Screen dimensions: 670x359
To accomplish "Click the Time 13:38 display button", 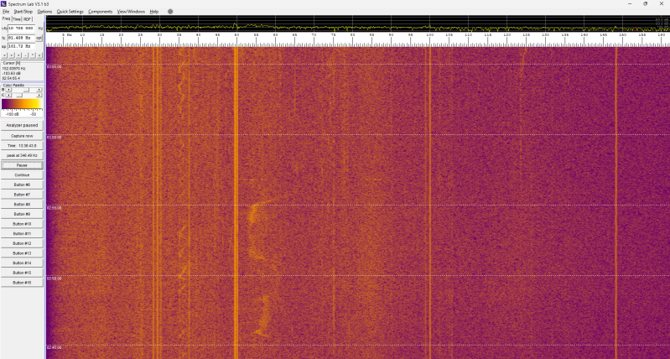I will pos(22,146).
